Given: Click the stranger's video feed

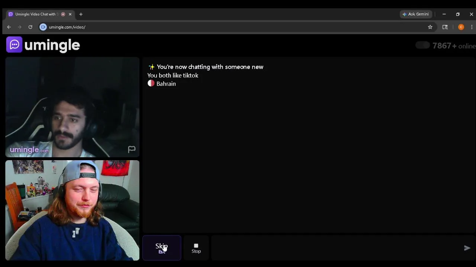Looking at the screenshot, I should [x=73, y=107].
